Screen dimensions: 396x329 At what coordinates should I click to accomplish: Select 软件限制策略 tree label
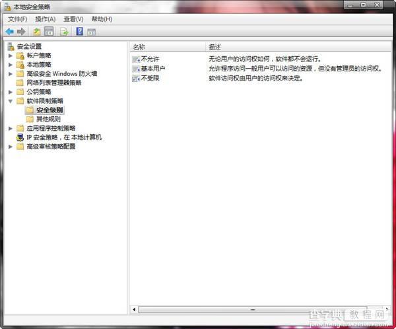45,101
